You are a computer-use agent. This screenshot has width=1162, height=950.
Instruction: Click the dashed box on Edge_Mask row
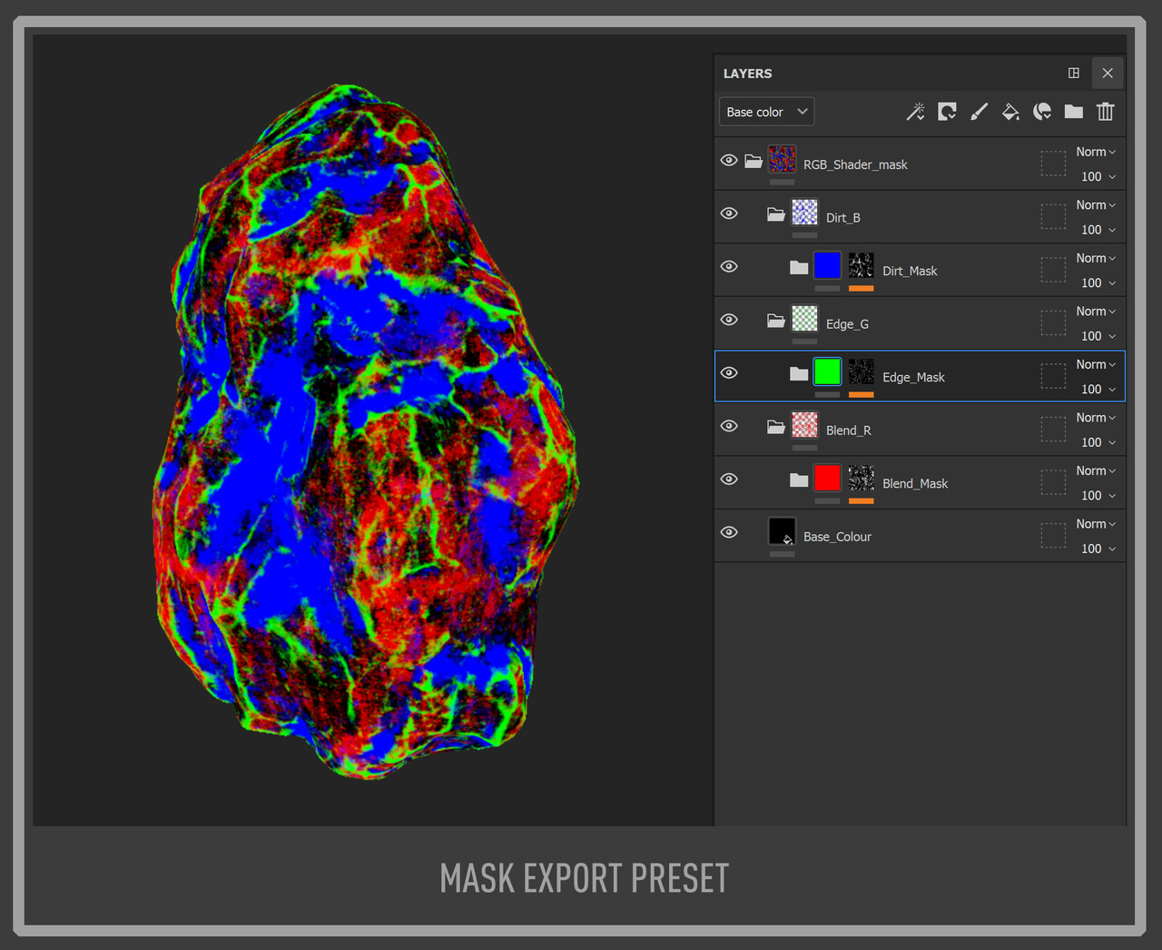[1053, 376]
